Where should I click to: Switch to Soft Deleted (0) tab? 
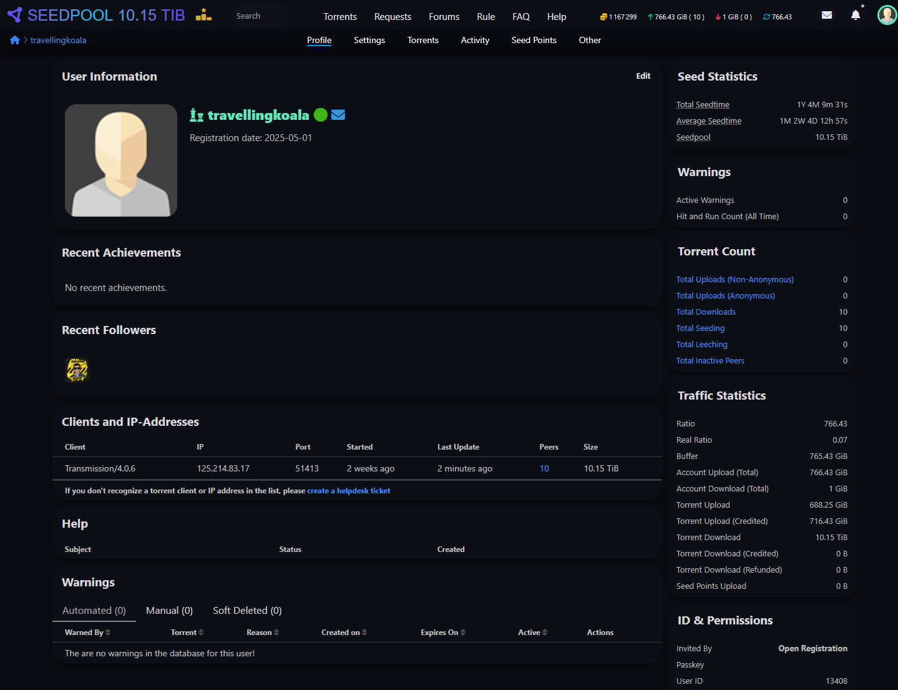point(247,611)
